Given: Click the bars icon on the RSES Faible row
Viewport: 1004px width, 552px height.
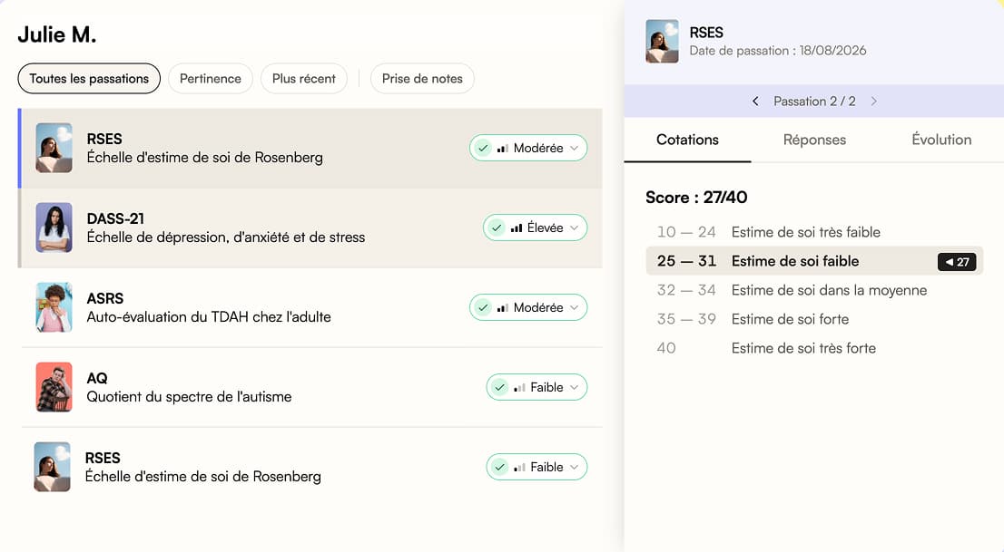Looking at the screenshot, I should (x=519, y=467).
